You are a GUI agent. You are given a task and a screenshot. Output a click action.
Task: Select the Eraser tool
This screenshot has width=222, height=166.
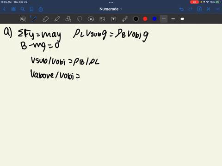click(x=45, y=19)
